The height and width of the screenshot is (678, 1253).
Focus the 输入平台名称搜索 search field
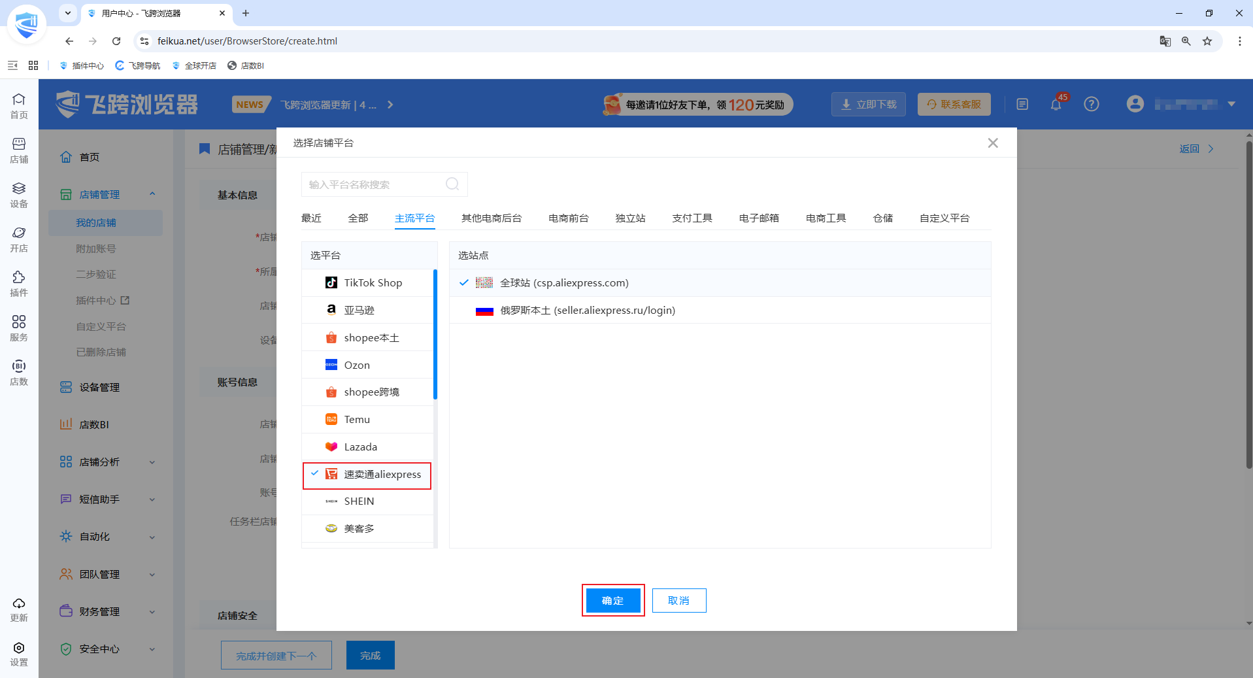[384, 184]
